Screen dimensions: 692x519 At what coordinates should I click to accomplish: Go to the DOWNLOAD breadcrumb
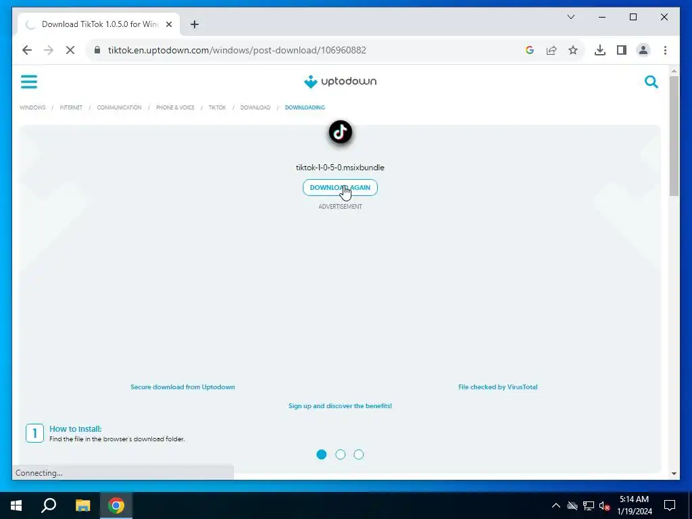tap(255, 107)
